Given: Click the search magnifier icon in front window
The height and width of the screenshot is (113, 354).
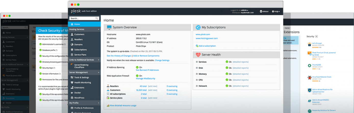Looking at the screenshot, I should (97, 18).
